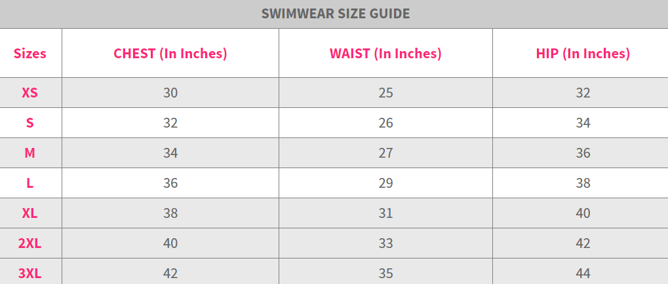Select the S size row label
Screen dimensions: 668x284
29,122
